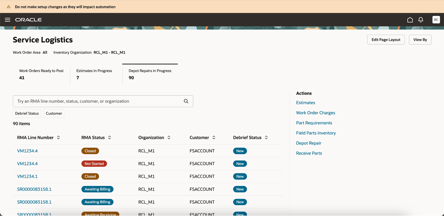Select Work Orders Ready to Post tab

41,74
